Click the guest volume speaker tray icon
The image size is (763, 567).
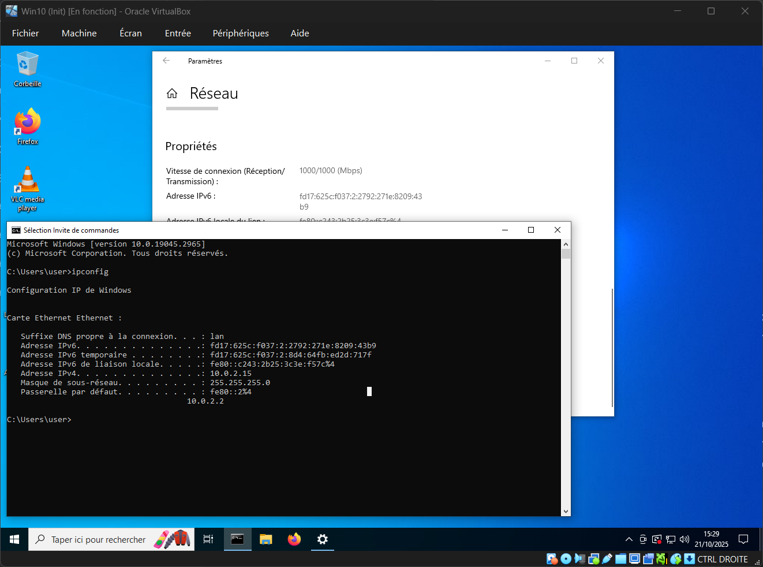685,539
